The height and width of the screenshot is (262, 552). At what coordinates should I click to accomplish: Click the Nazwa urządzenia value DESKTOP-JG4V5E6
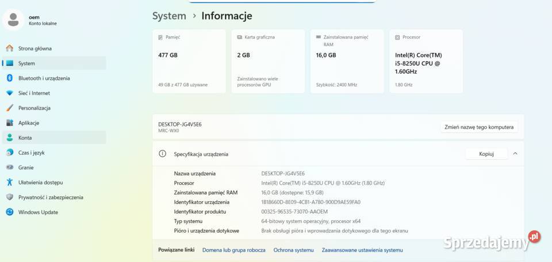pos(283,174)
